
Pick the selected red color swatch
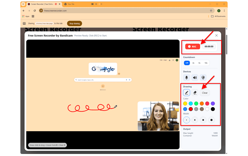coord(191,109)
